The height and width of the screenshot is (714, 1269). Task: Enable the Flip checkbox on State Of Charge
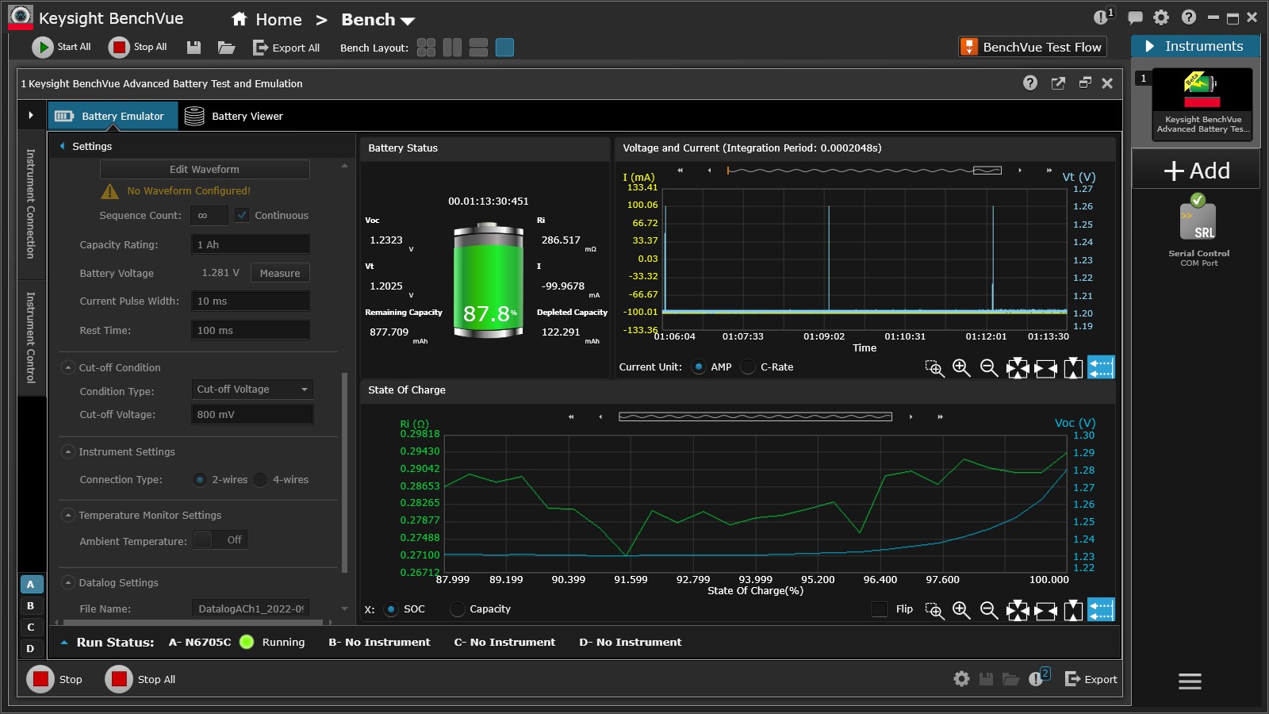[x=879, y=610]
